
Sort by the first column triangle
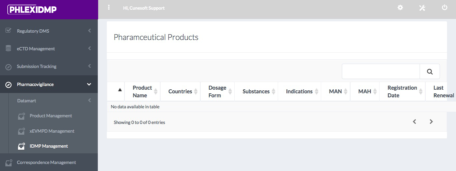click(x=120, y=90)
